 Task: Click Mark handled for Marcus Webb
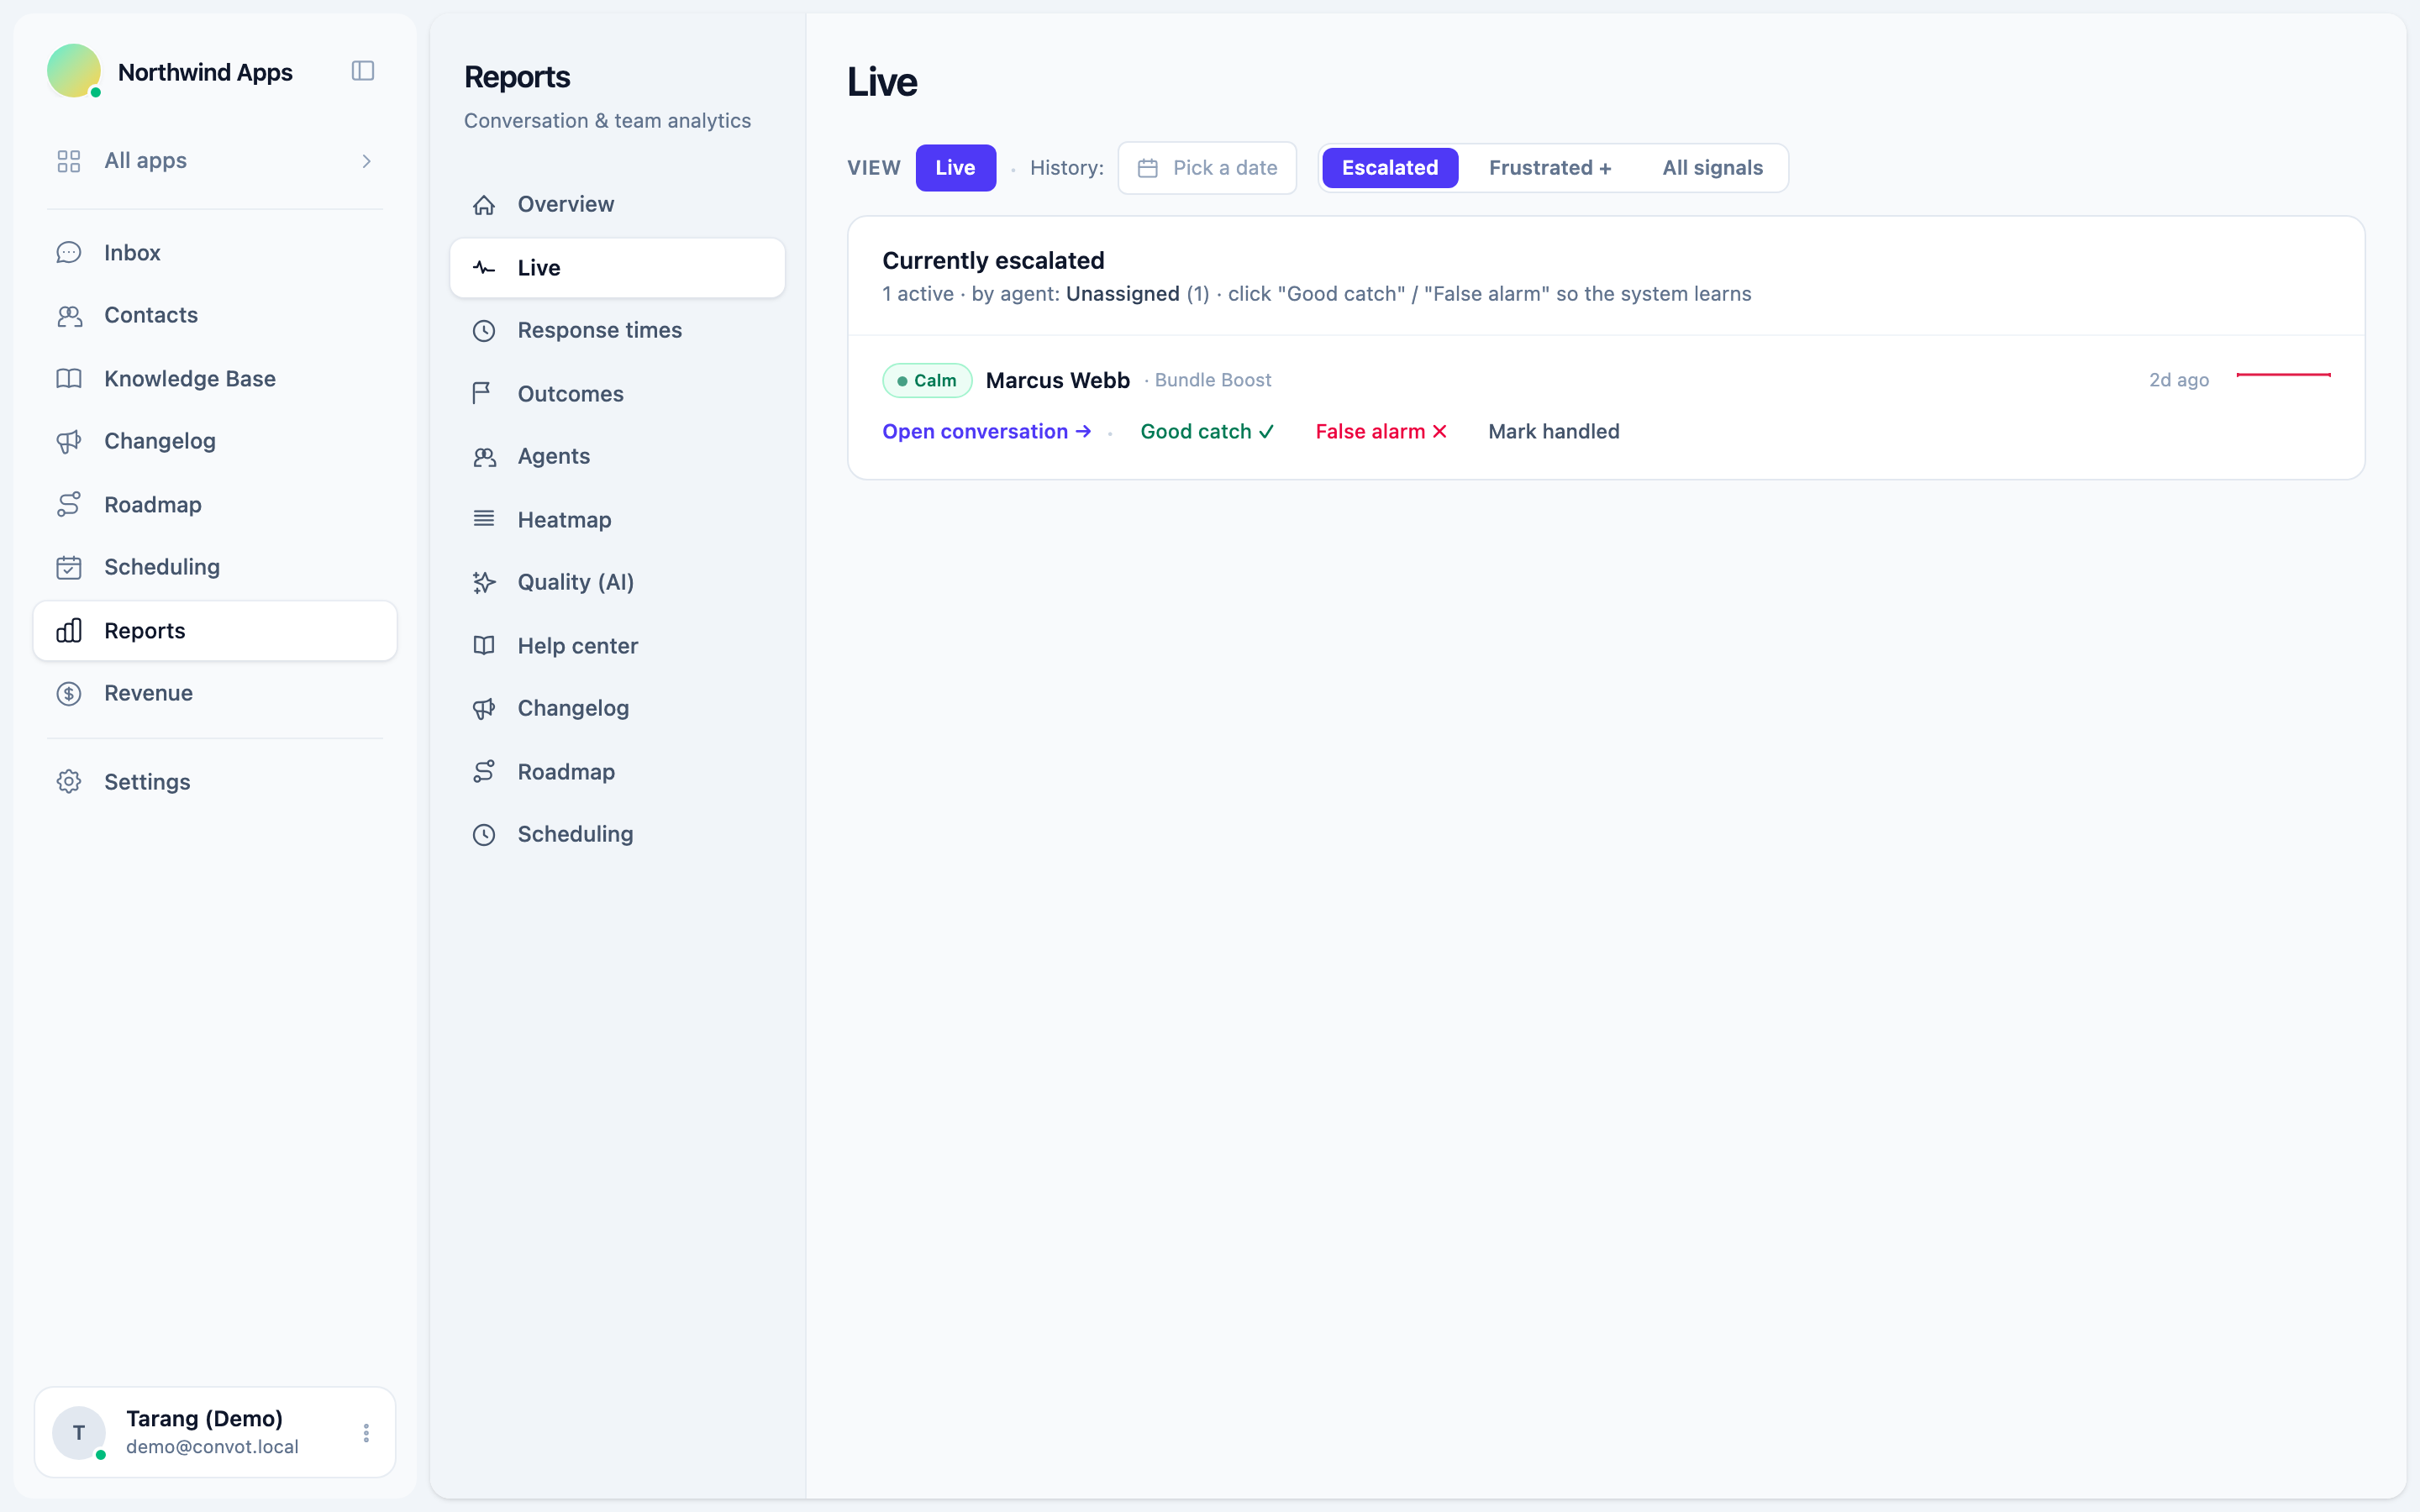click(1553, 432)
